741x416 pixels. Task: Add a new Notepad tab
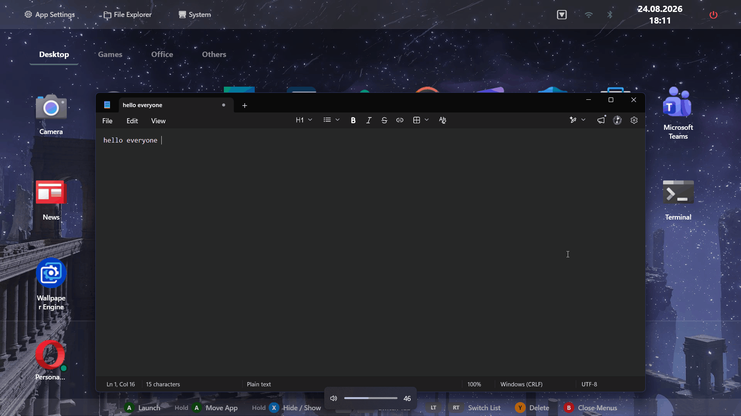pos(245,105)
